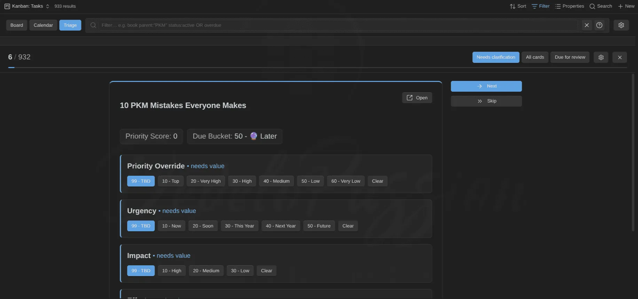Set Priority Override to 50 - Low

(x=310, y=181)
